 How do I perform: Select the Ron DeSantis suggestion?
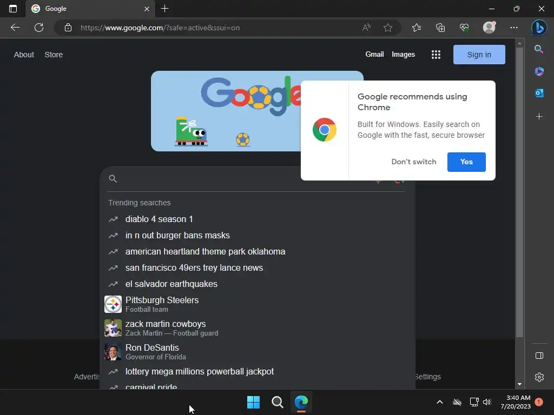coord(258,352)
